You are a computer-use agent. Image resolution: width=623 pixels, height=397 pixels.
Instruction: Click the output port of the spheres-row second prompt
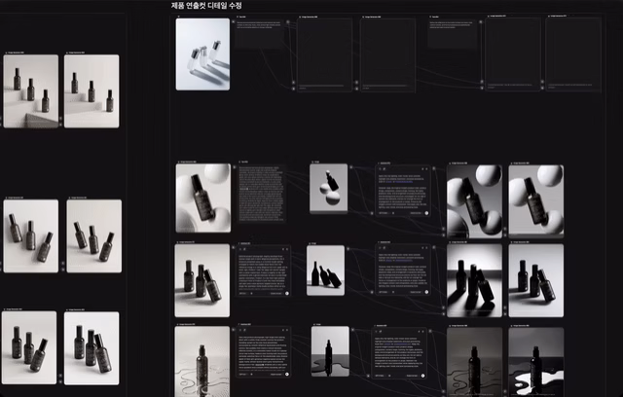point(434,168)
